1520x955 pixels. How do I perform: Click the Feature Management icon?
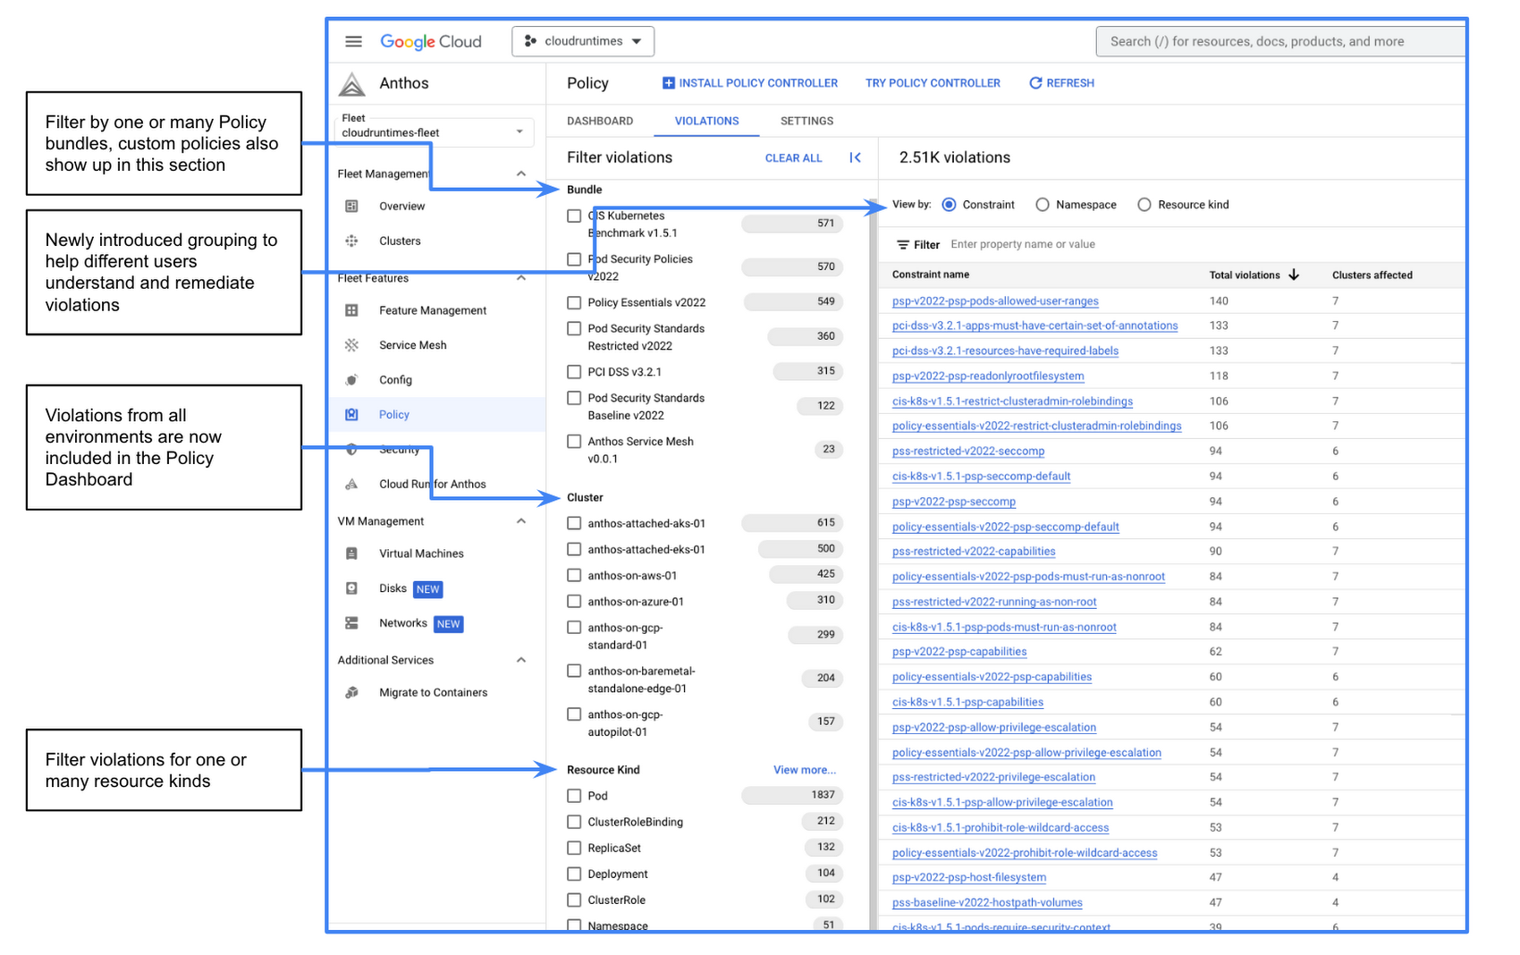tap(352, 311)
